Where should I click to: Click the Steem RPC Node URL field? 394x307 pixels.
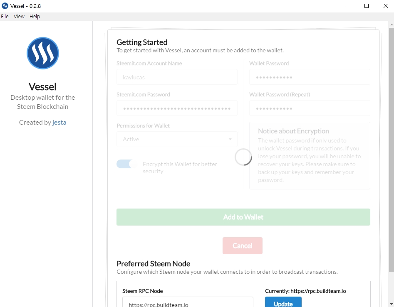(x=188, y=302)
